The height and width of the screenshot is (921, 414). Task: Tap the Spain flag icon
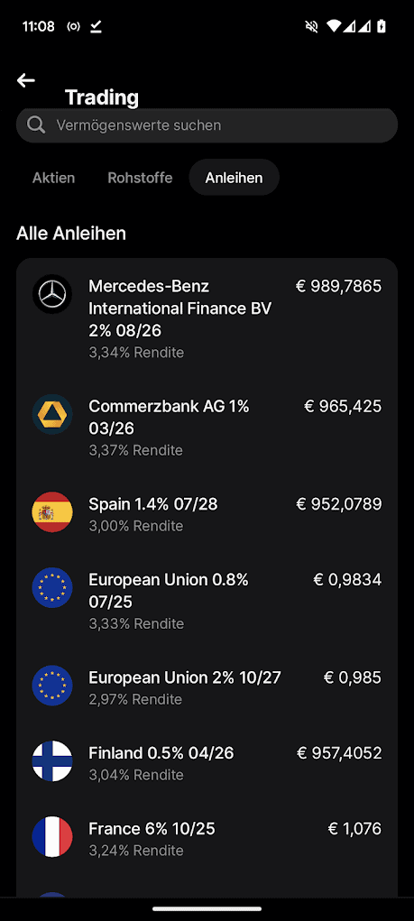tap(52, 512)
